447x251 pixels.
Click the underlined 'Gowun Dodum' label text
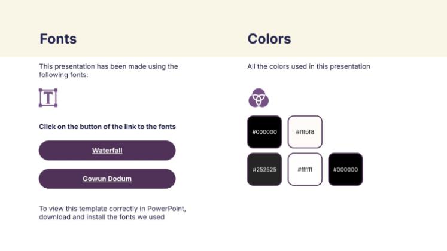pyautogui.click(x=107, y=179)
